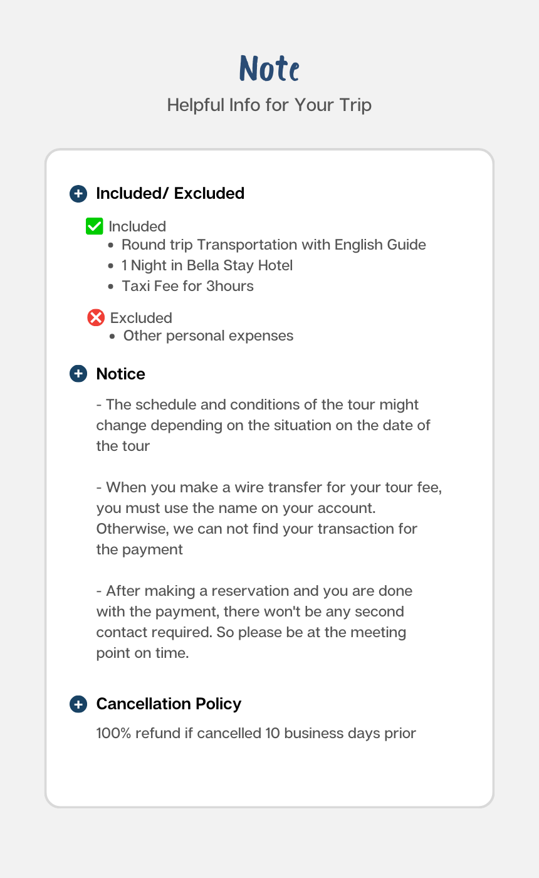Click the Note title heading
The image size is (539, 878).
coord(269,68)
